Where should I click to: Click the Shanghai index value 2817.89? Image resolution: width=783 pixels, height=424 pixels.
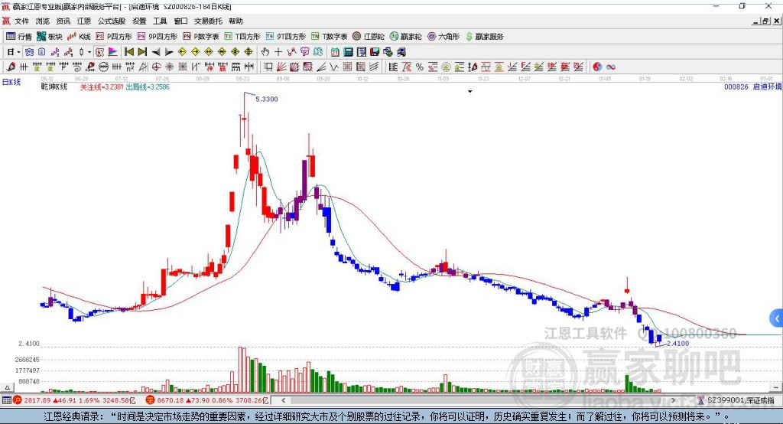tap(37, 400)
